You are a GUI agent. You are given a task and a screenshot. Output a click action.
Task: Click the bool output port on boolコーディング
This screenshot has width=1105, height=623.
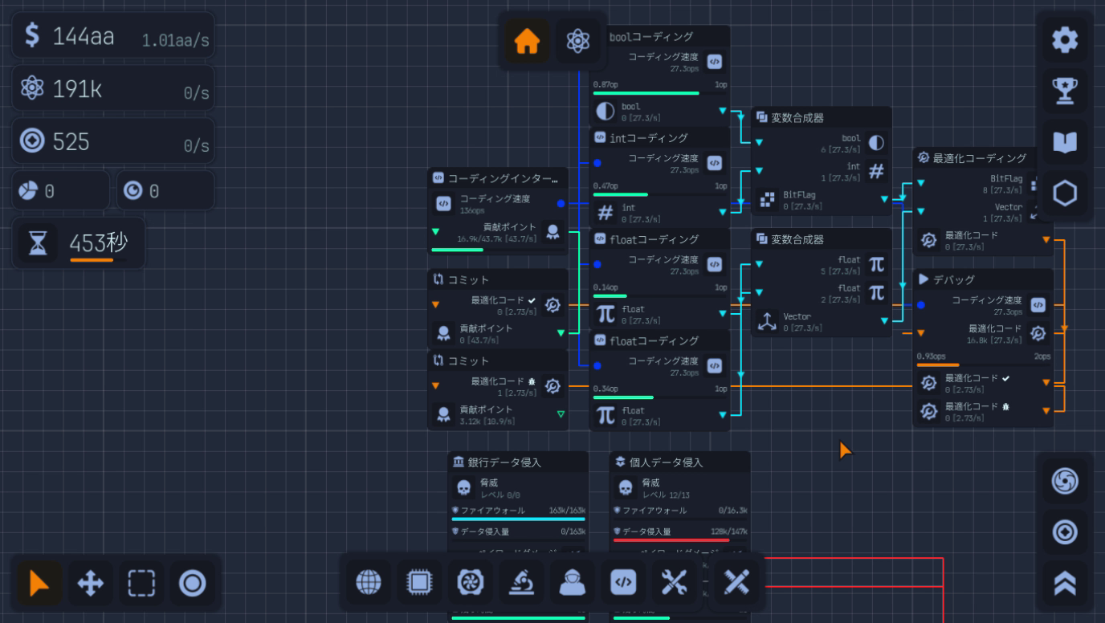[x=722, y=111]
